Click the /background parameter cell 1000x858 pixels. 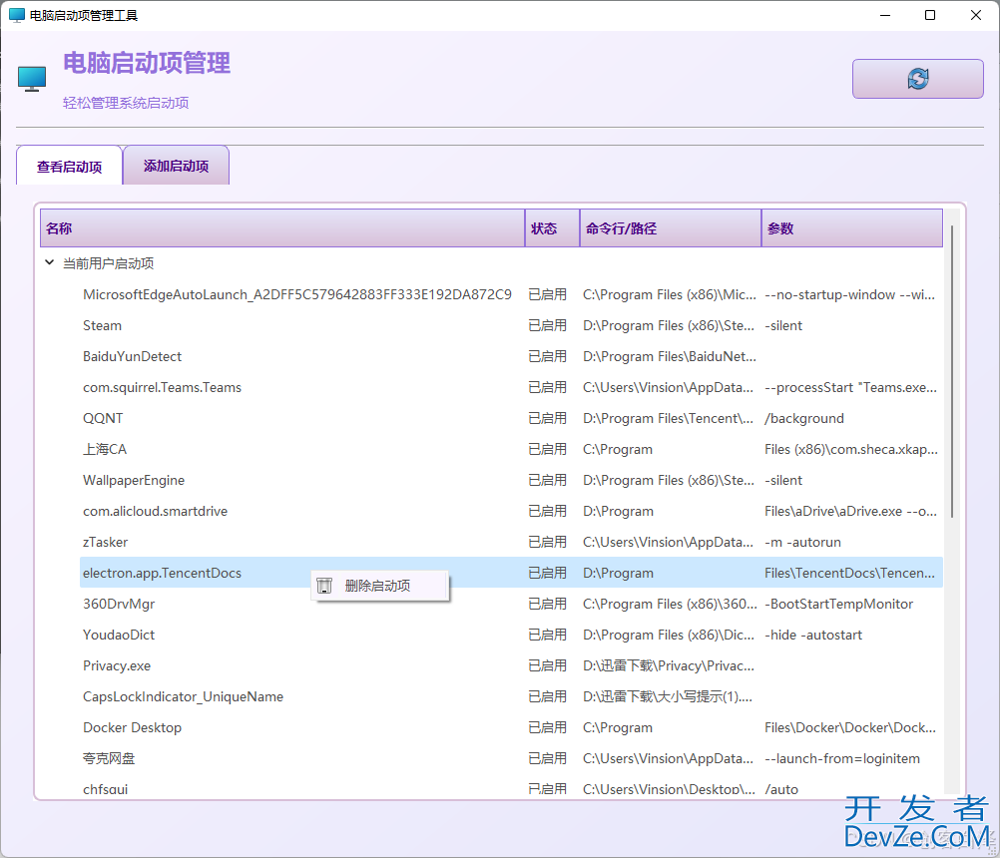[804, 418]
